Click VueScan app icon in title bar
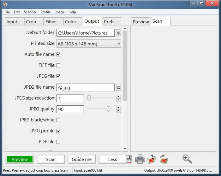The width and height of the screenshot is (221, 176). click(x=5, y=4)
